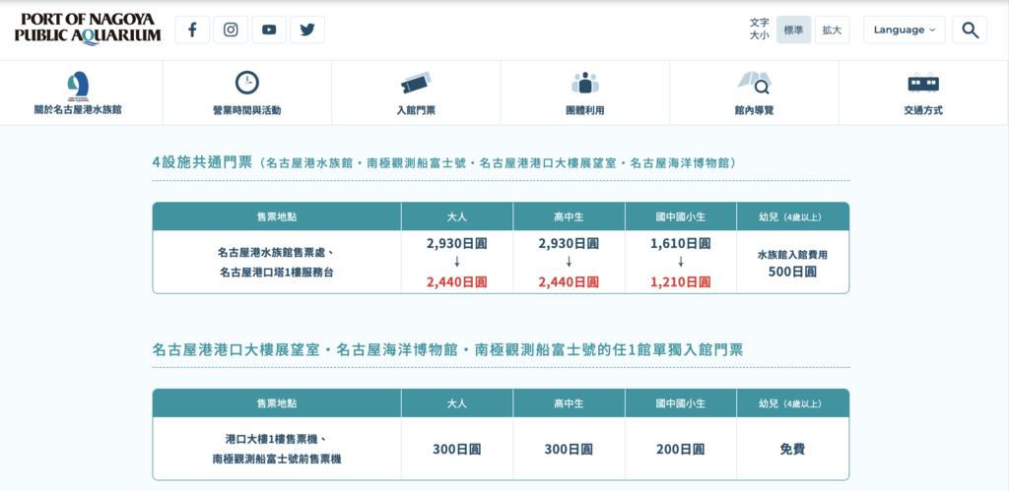The height and width of the screenshot is (491, 1009).
Task: Open the Twitter social link
Action: [307, 30]
